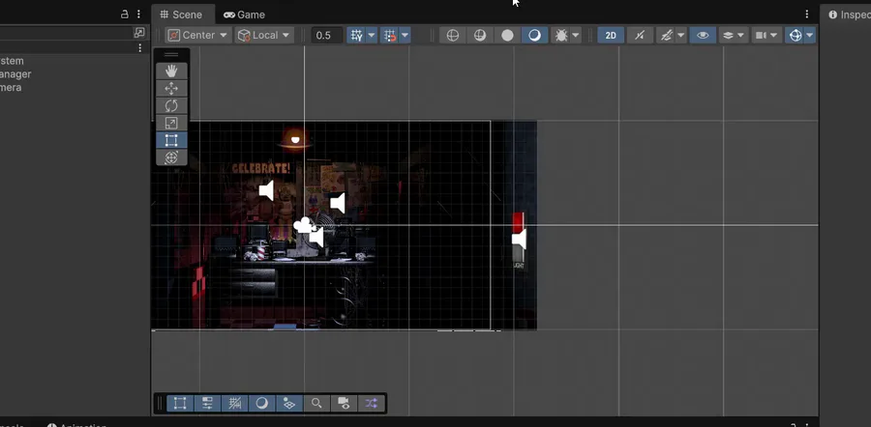Toggle Cameras overlay button
The image size is (871, 427).
pos(344,403)
